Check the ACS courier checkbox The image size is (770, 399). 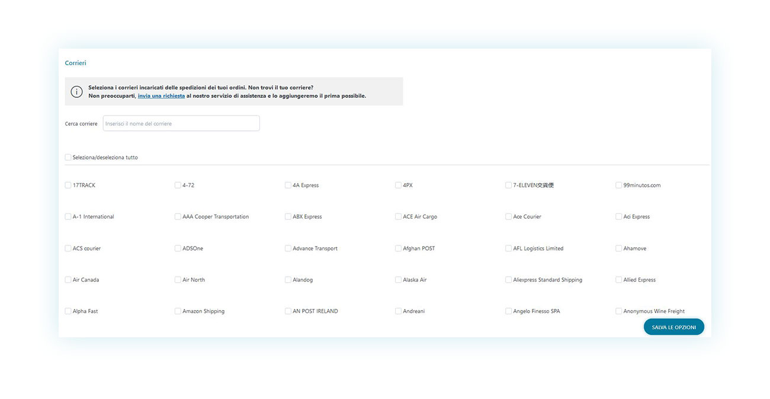(x=68, y=248)
